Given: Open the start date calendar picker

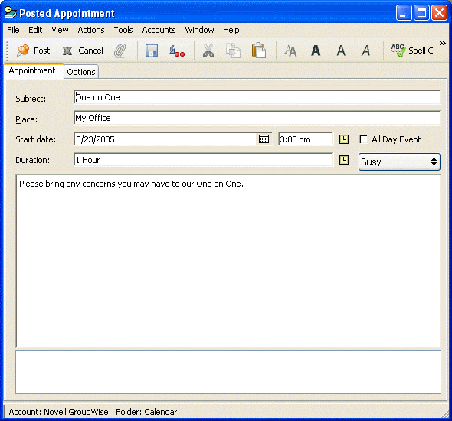Looking at the screenshot, I should point(264,139).
